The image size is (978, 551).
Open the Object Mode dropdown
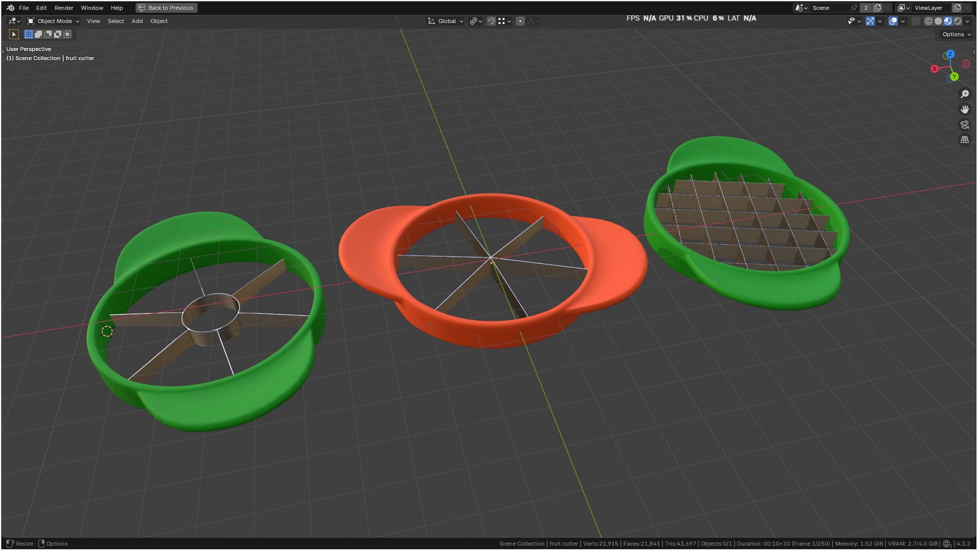pos(53,21)
